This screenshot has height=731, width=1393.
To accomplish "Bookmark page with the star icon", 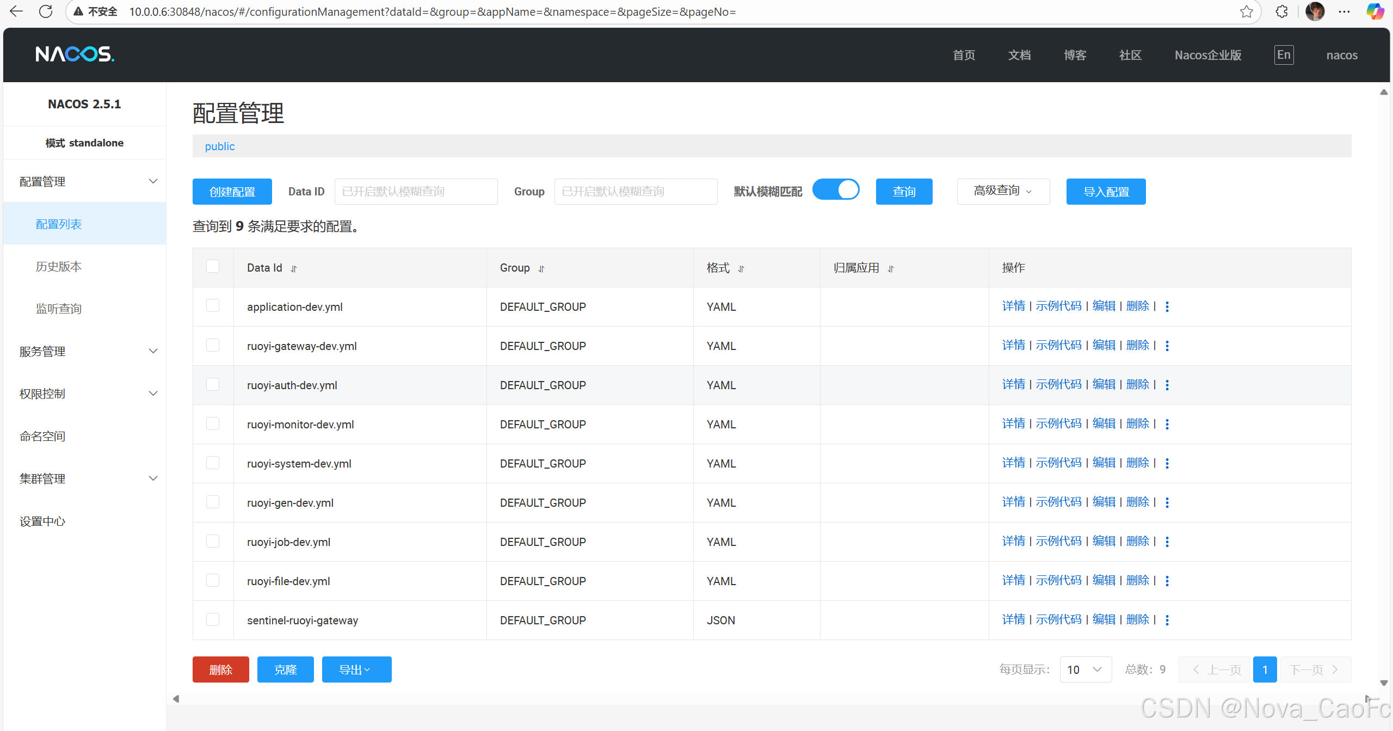I will (x=1247, y=11).
